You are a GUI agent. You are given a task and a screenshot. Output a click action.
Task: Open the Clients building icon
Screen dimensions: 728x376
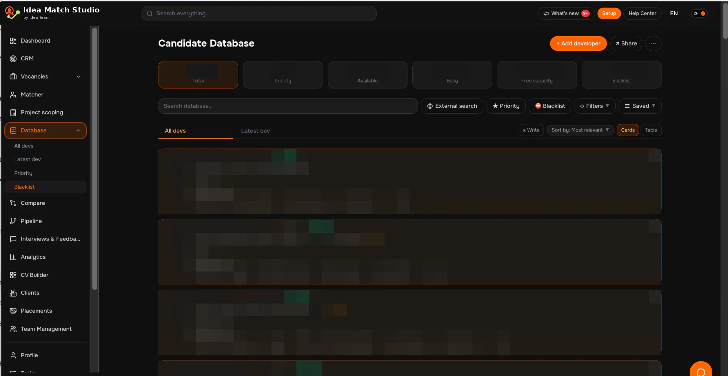click(x=13, y=293)
